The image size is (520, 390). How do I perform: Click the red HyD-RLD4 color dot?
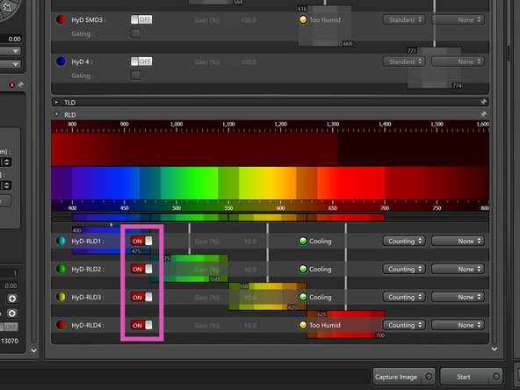pyautogui.click(x=61, y=325)
